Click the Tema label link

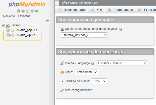69,72
